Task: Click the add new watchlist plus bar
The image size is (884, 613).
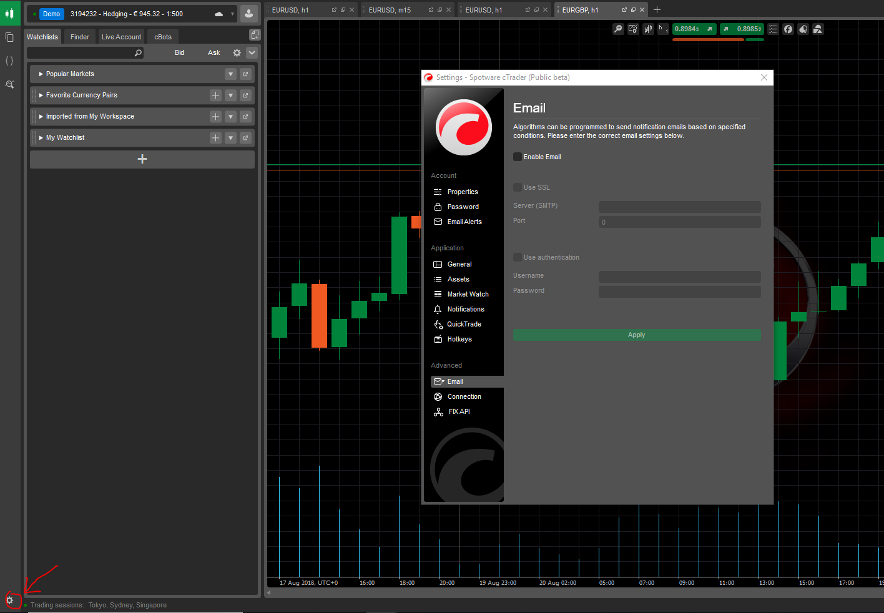Action: point(142,159)
